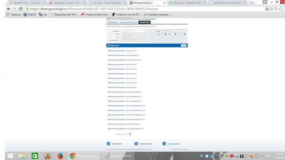The image size is (285, 160).
Task: Click the collapse search circle icon
Action: pos(109,45)
